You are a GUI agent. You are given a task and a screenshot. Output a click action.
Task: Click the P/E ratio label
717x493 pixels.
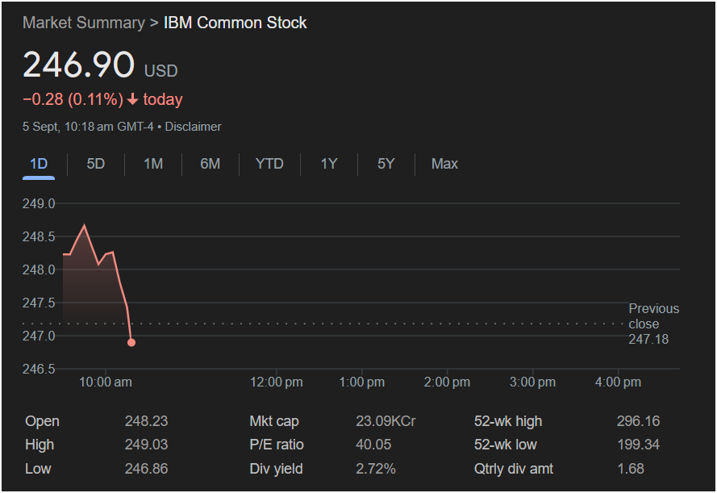pyautogui.click(x=277, y=445)
